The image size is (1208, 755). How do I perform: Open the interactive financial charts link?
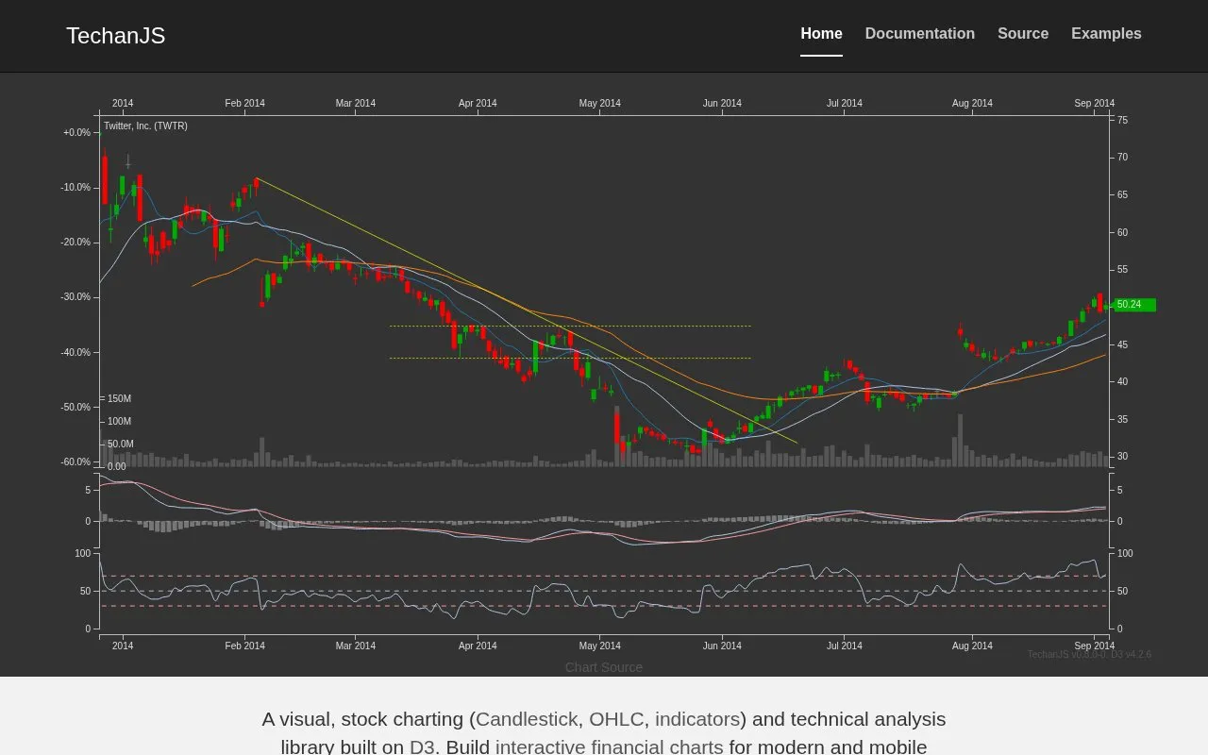tap(609, 747)
